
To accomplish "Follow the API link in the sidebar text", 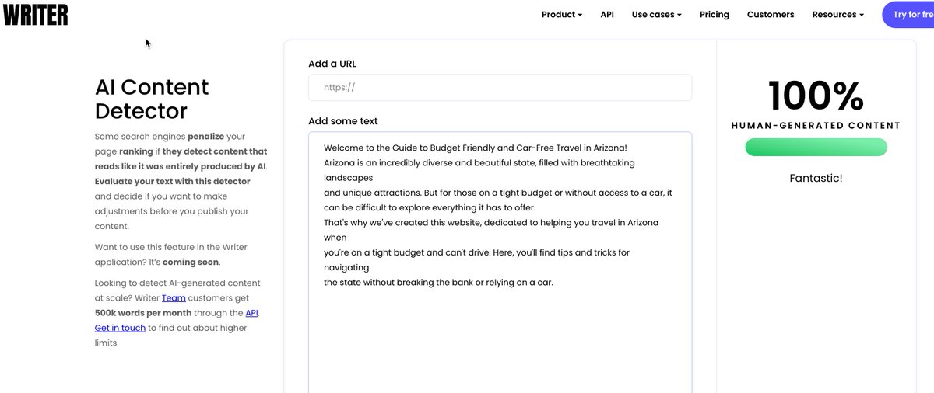I will click(251, 313).
